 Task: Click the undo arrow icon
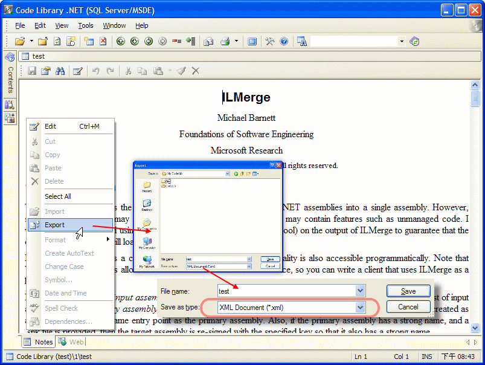pyautogui.click(x=95, y=71)
